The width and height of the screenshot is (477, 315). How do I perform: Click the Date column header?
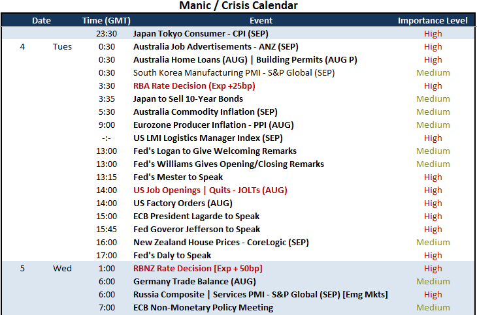tap(41, 20)
